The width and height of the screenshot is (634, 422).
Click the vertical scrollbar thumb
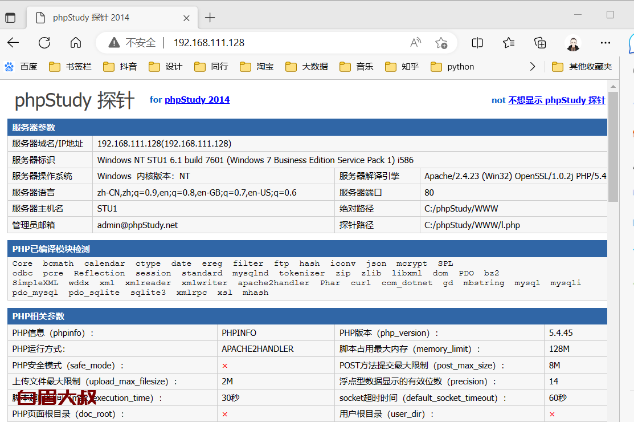point(613,147)
